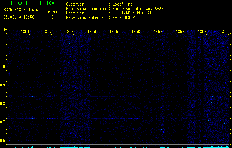Image resolution: width=232 pixels, height=148 pixels.
Task: Click the 0.6 kHz axis label
Action: coord(3,141)
